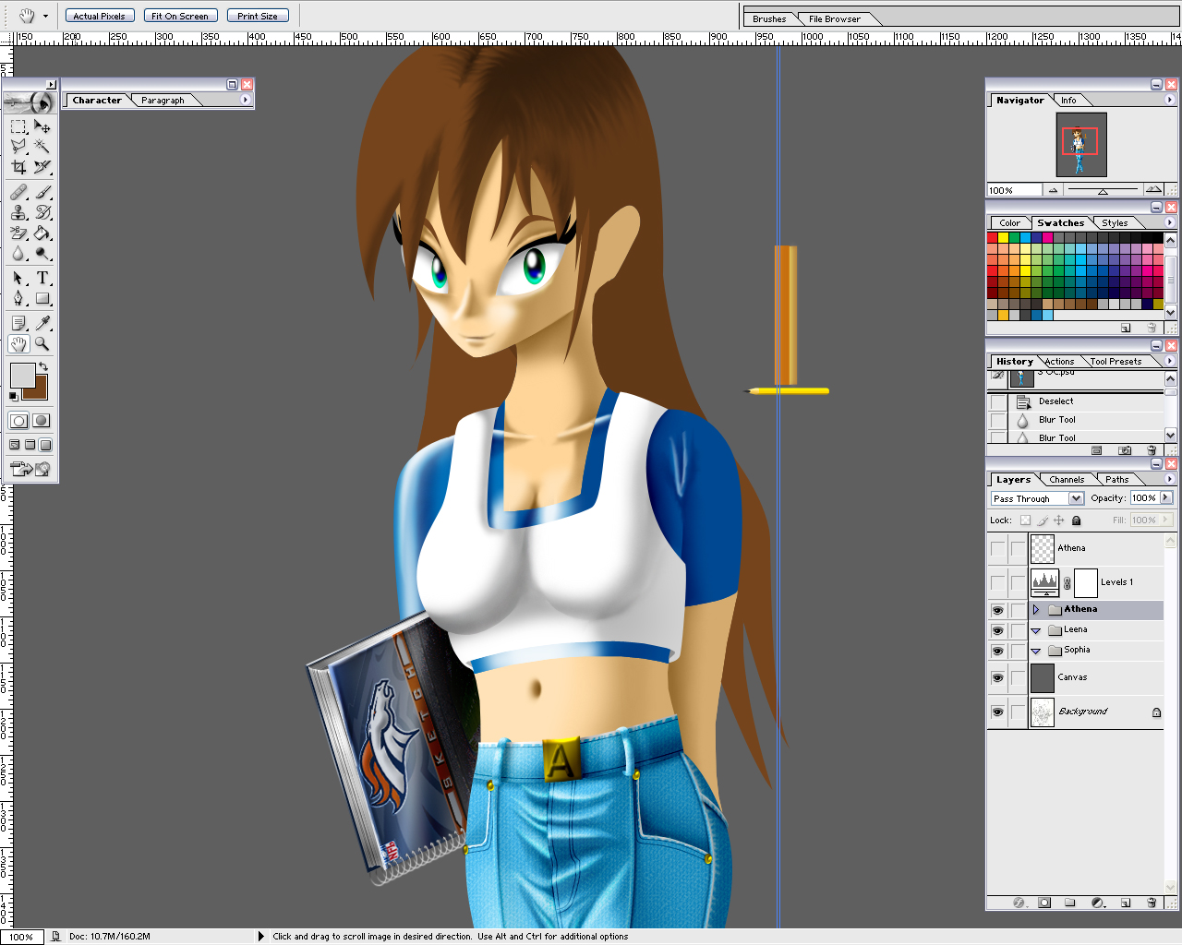Select the Slice tool
The width and height of the screenshot is (1182, 945).
pyautogui.click(x=42, y=167)
